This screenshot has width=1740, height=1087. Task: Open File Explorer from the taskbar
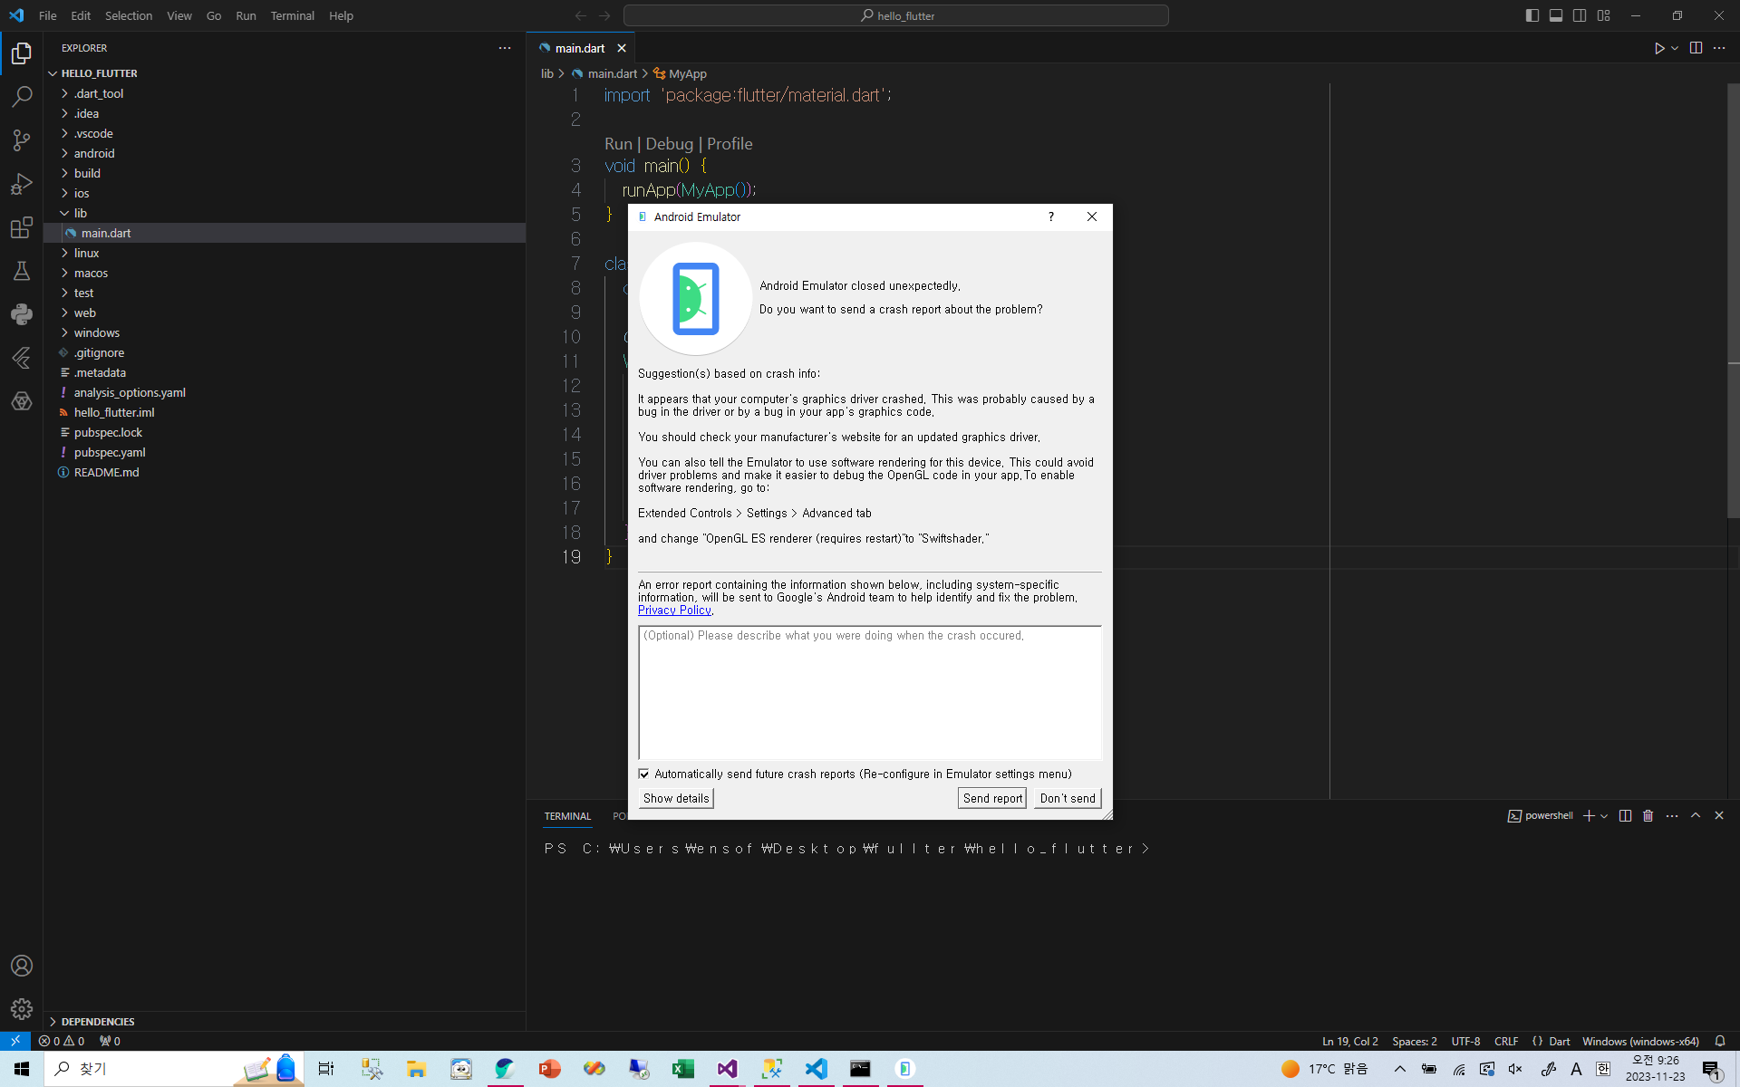point(416,1069)
